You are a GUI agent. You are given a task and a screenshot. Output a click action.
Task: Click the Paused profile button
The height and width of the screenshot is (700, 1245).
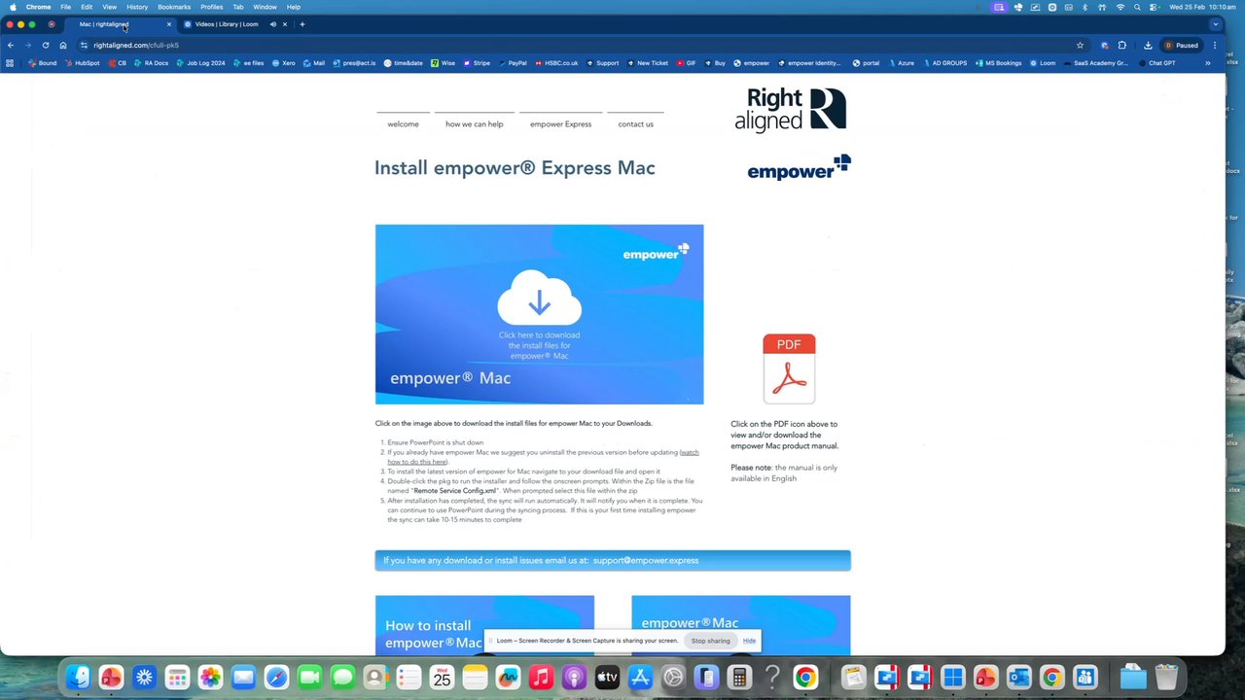tap(1182, 45)
